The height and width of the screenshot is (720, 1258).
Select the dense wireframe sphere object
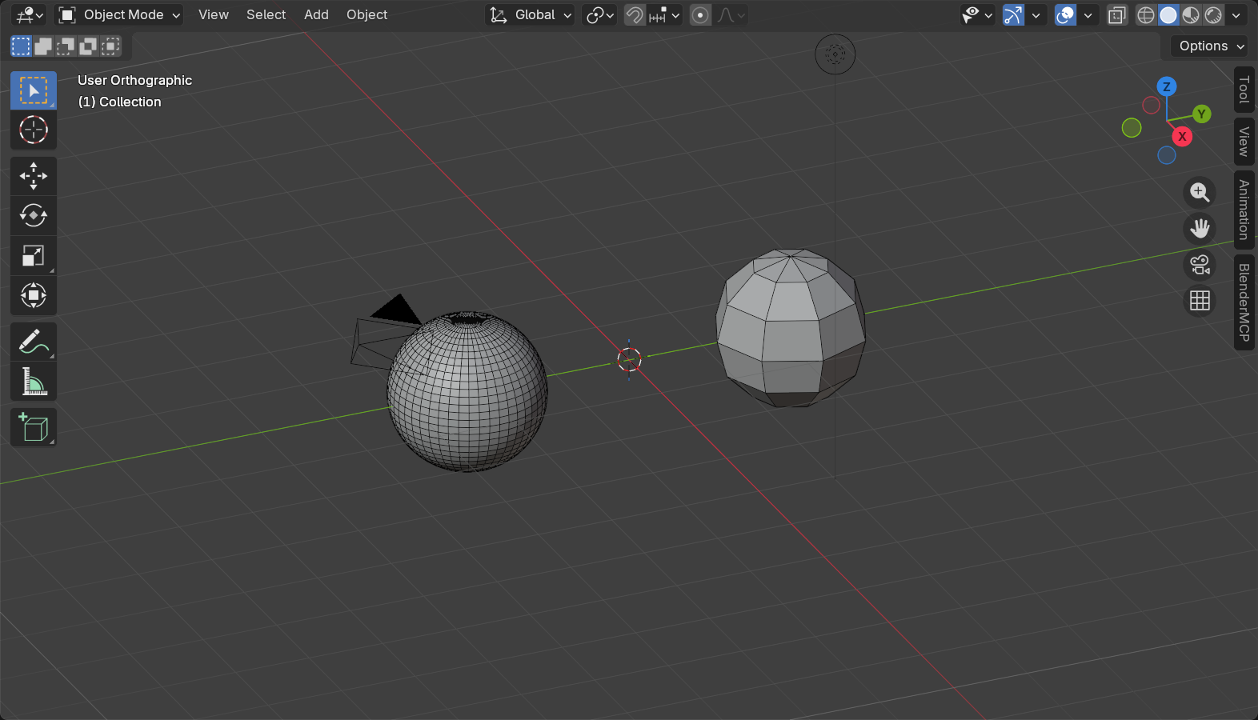tap(467, 391)
